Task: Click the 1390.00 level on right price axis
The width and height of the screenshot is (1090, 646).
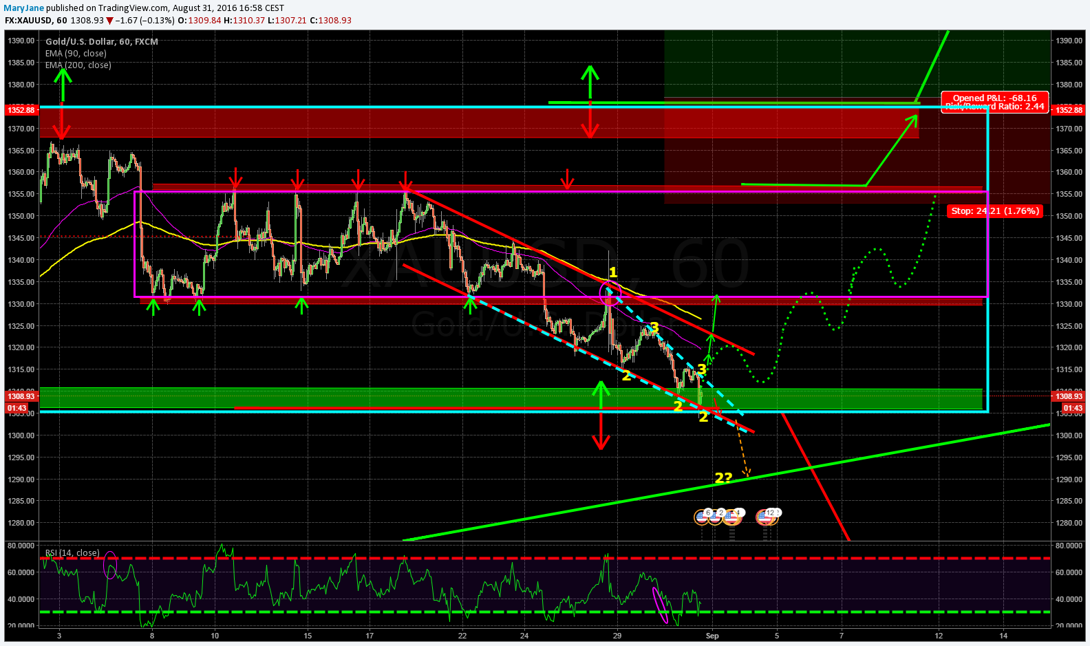Action: tap(1069, 41)
